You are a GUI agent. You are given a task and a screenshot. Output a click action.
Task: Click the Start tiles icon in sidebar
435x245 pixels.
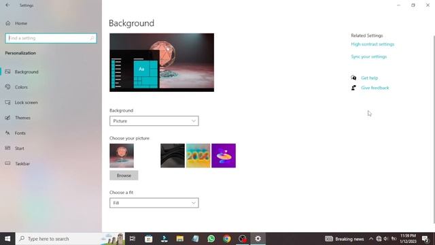(7, 148)
